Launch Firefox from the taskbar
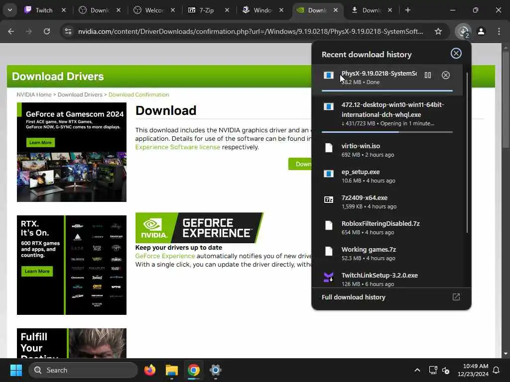 click(x=150, y=370)
